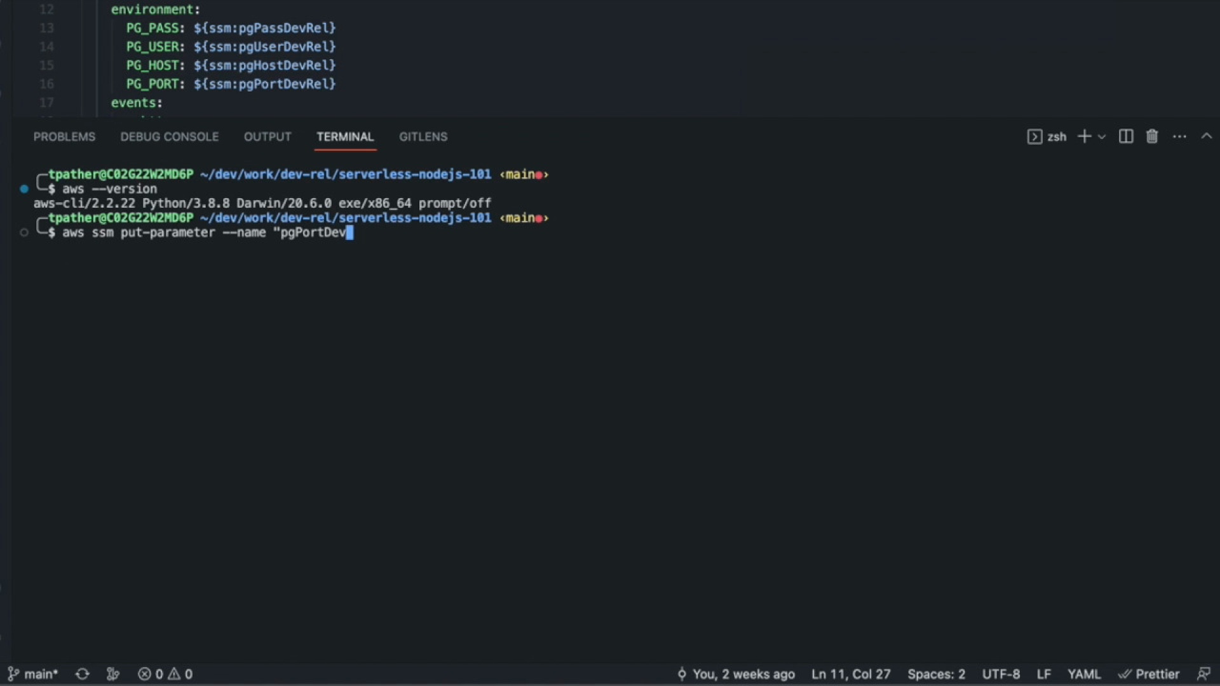Image resolution: width=1220 pixels, height=686 pixels.
Task: Open the terminal launch profile dropdown
Action: pyautogui.click(x=1102, y=137)
